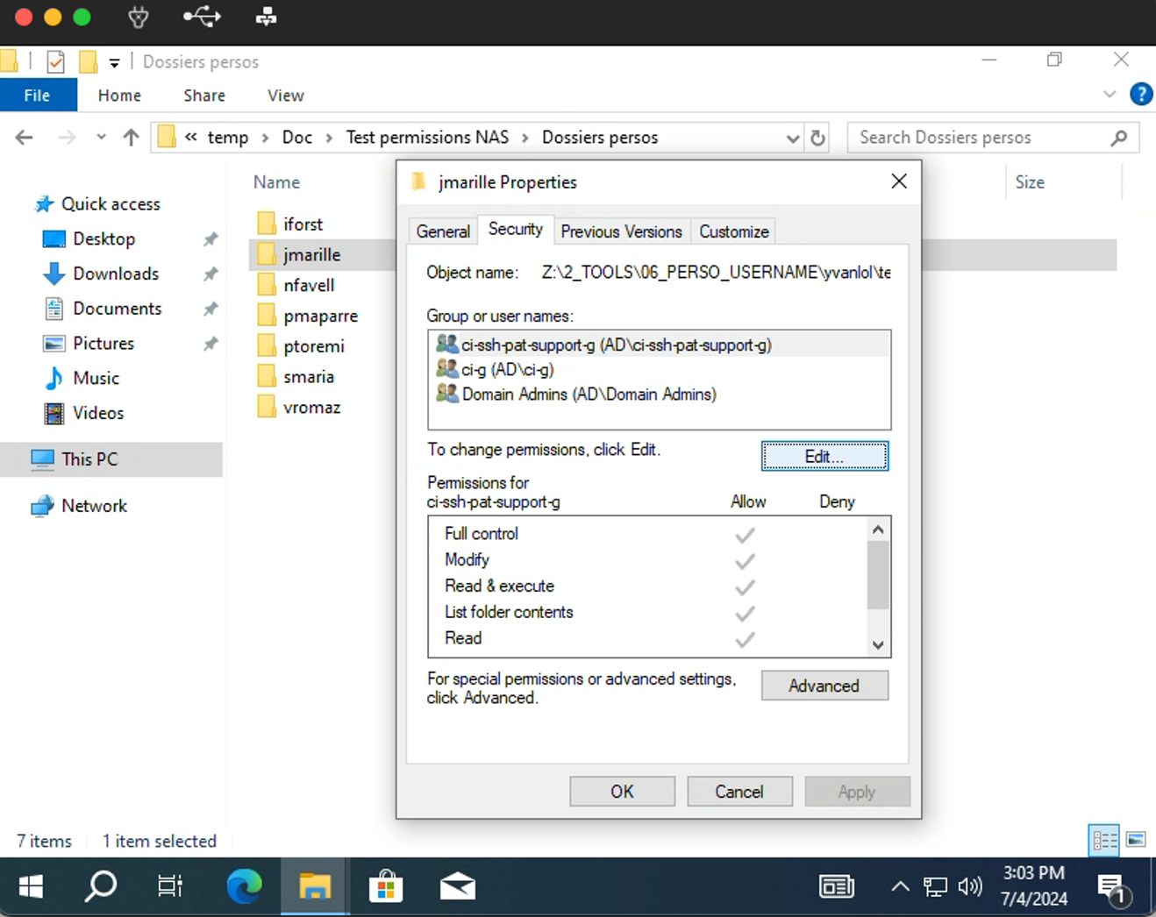The width and height of the screenshot is (1156, 917).
Task: Expand the address bar history dropdown
Action: (x=792, y=138)
